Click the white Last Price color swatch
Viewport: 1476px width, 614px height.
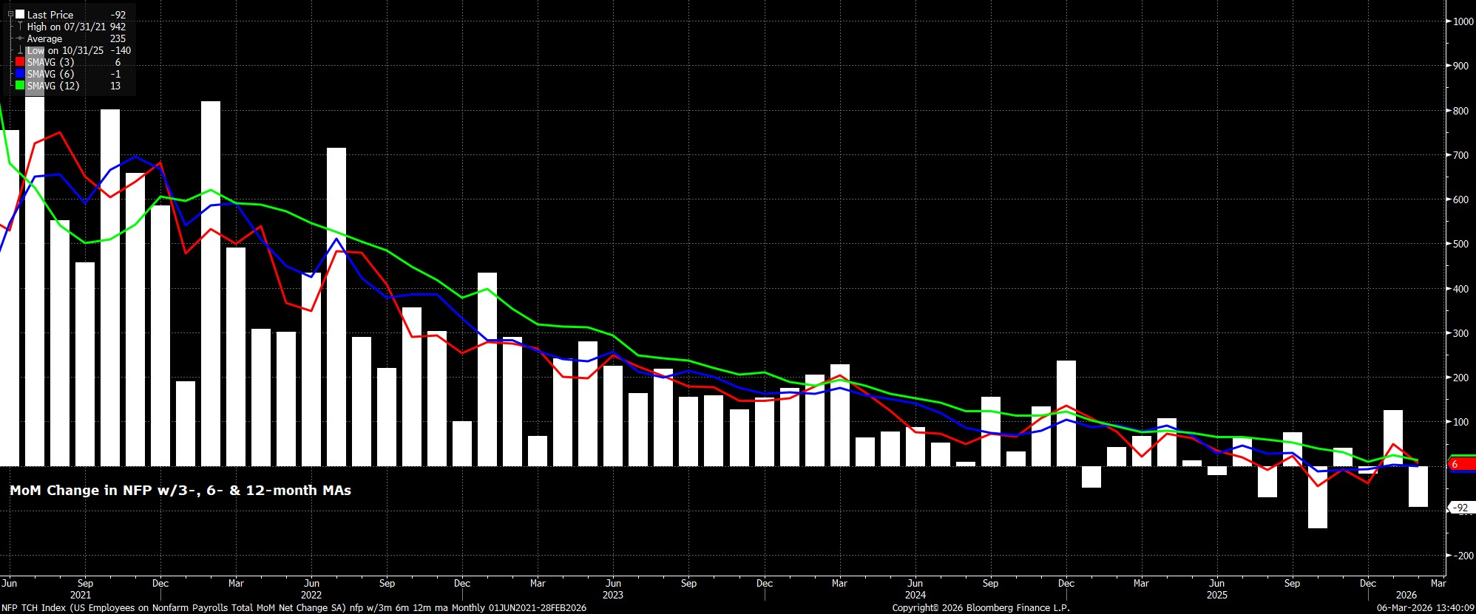click(x=20, y=14)
